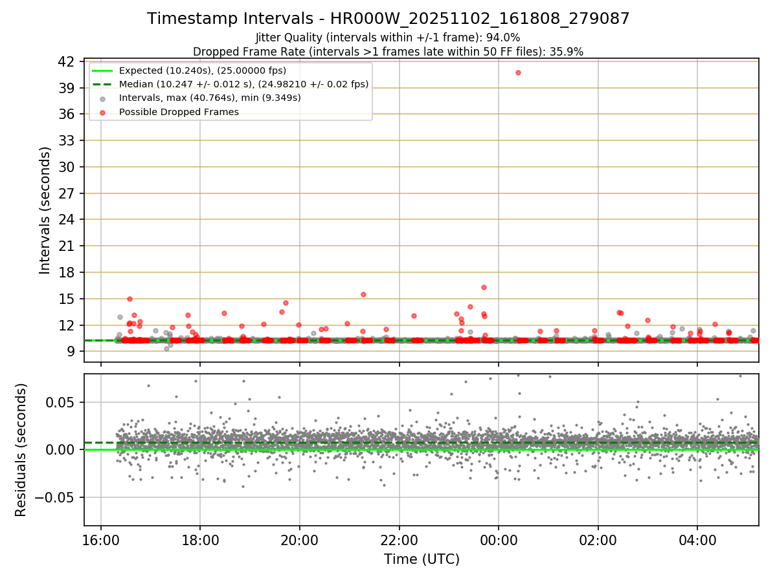777x582 pixels.
Task: Click the '21' y-axis tick label
Action: point(65,246)
